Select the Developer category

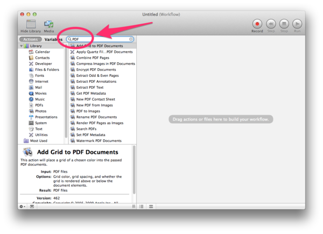(43, 64)
